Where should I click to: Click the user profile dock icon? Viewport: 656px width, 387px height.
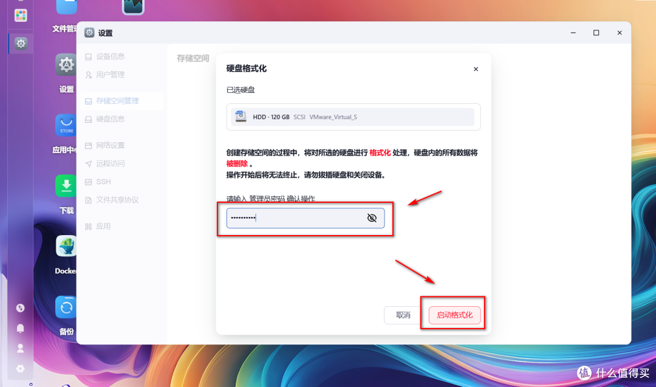(20, 348)
